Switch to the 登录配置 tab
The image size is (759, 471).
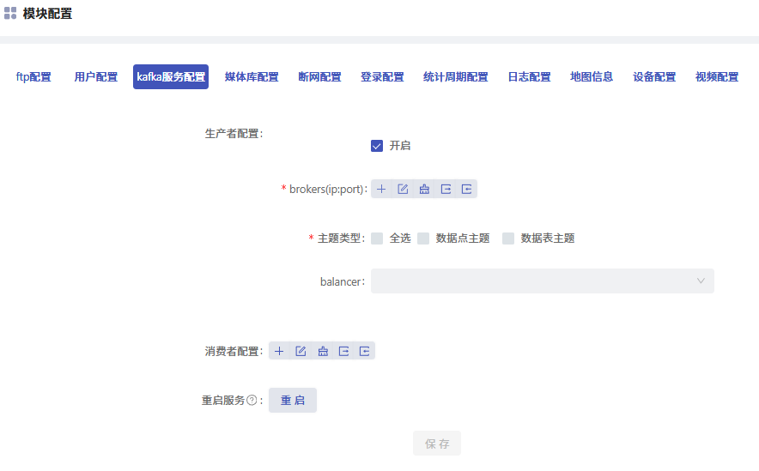coord(382,77)
